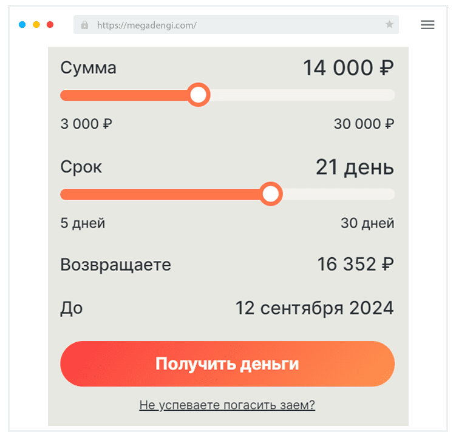The image size is (456, 432).
Task: Click the bookmark star icon
Action: [x=389, y=25]
